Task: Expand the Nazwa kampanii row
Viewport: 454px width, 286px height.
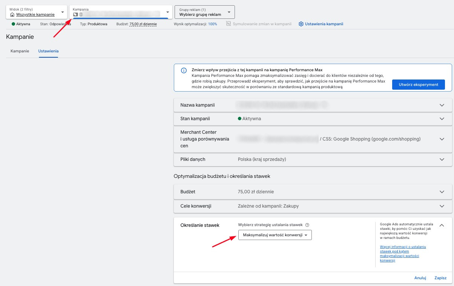Action: click(313, 105)
